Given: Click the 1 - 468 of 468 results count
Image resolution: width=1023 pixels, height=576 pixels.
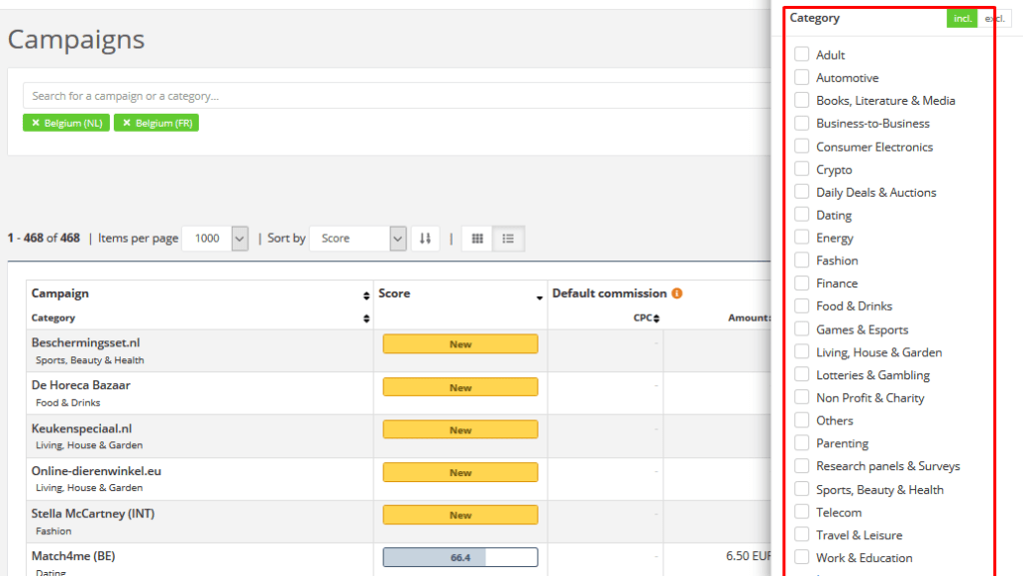Looking at the screenshot, I should tap(44, 238).
